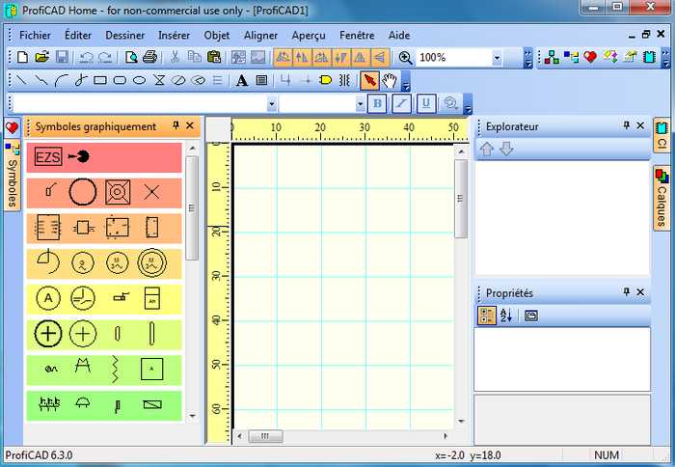The height and width of the screenshot is (467, 675).
Task: Close the Explorateur panel
Action: click(640, 125)
